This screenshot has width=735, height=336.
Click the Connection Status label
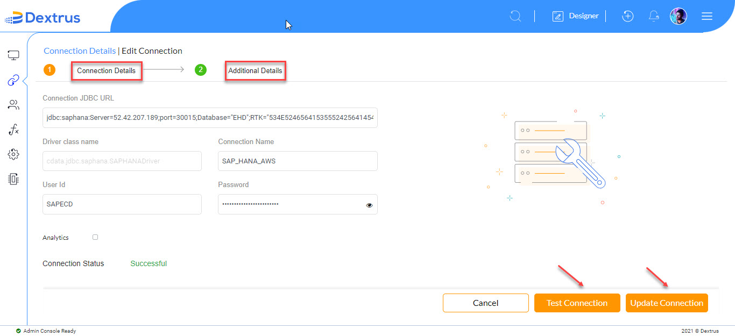tap(73, 263)
